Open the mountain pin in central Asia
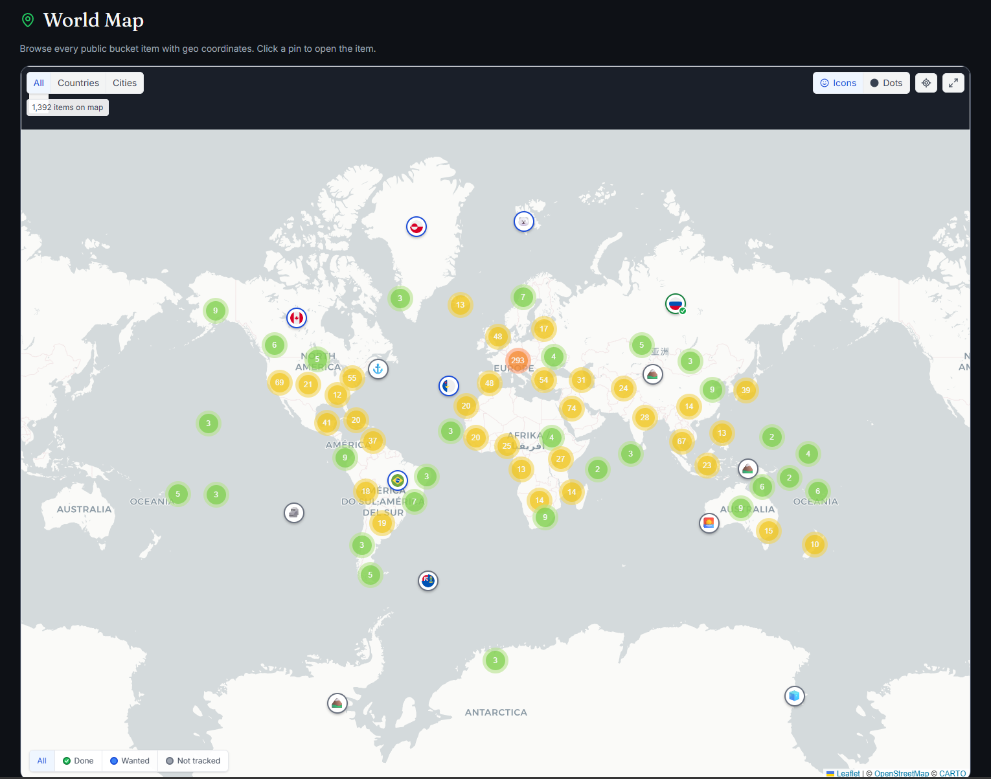 (653, 374)
